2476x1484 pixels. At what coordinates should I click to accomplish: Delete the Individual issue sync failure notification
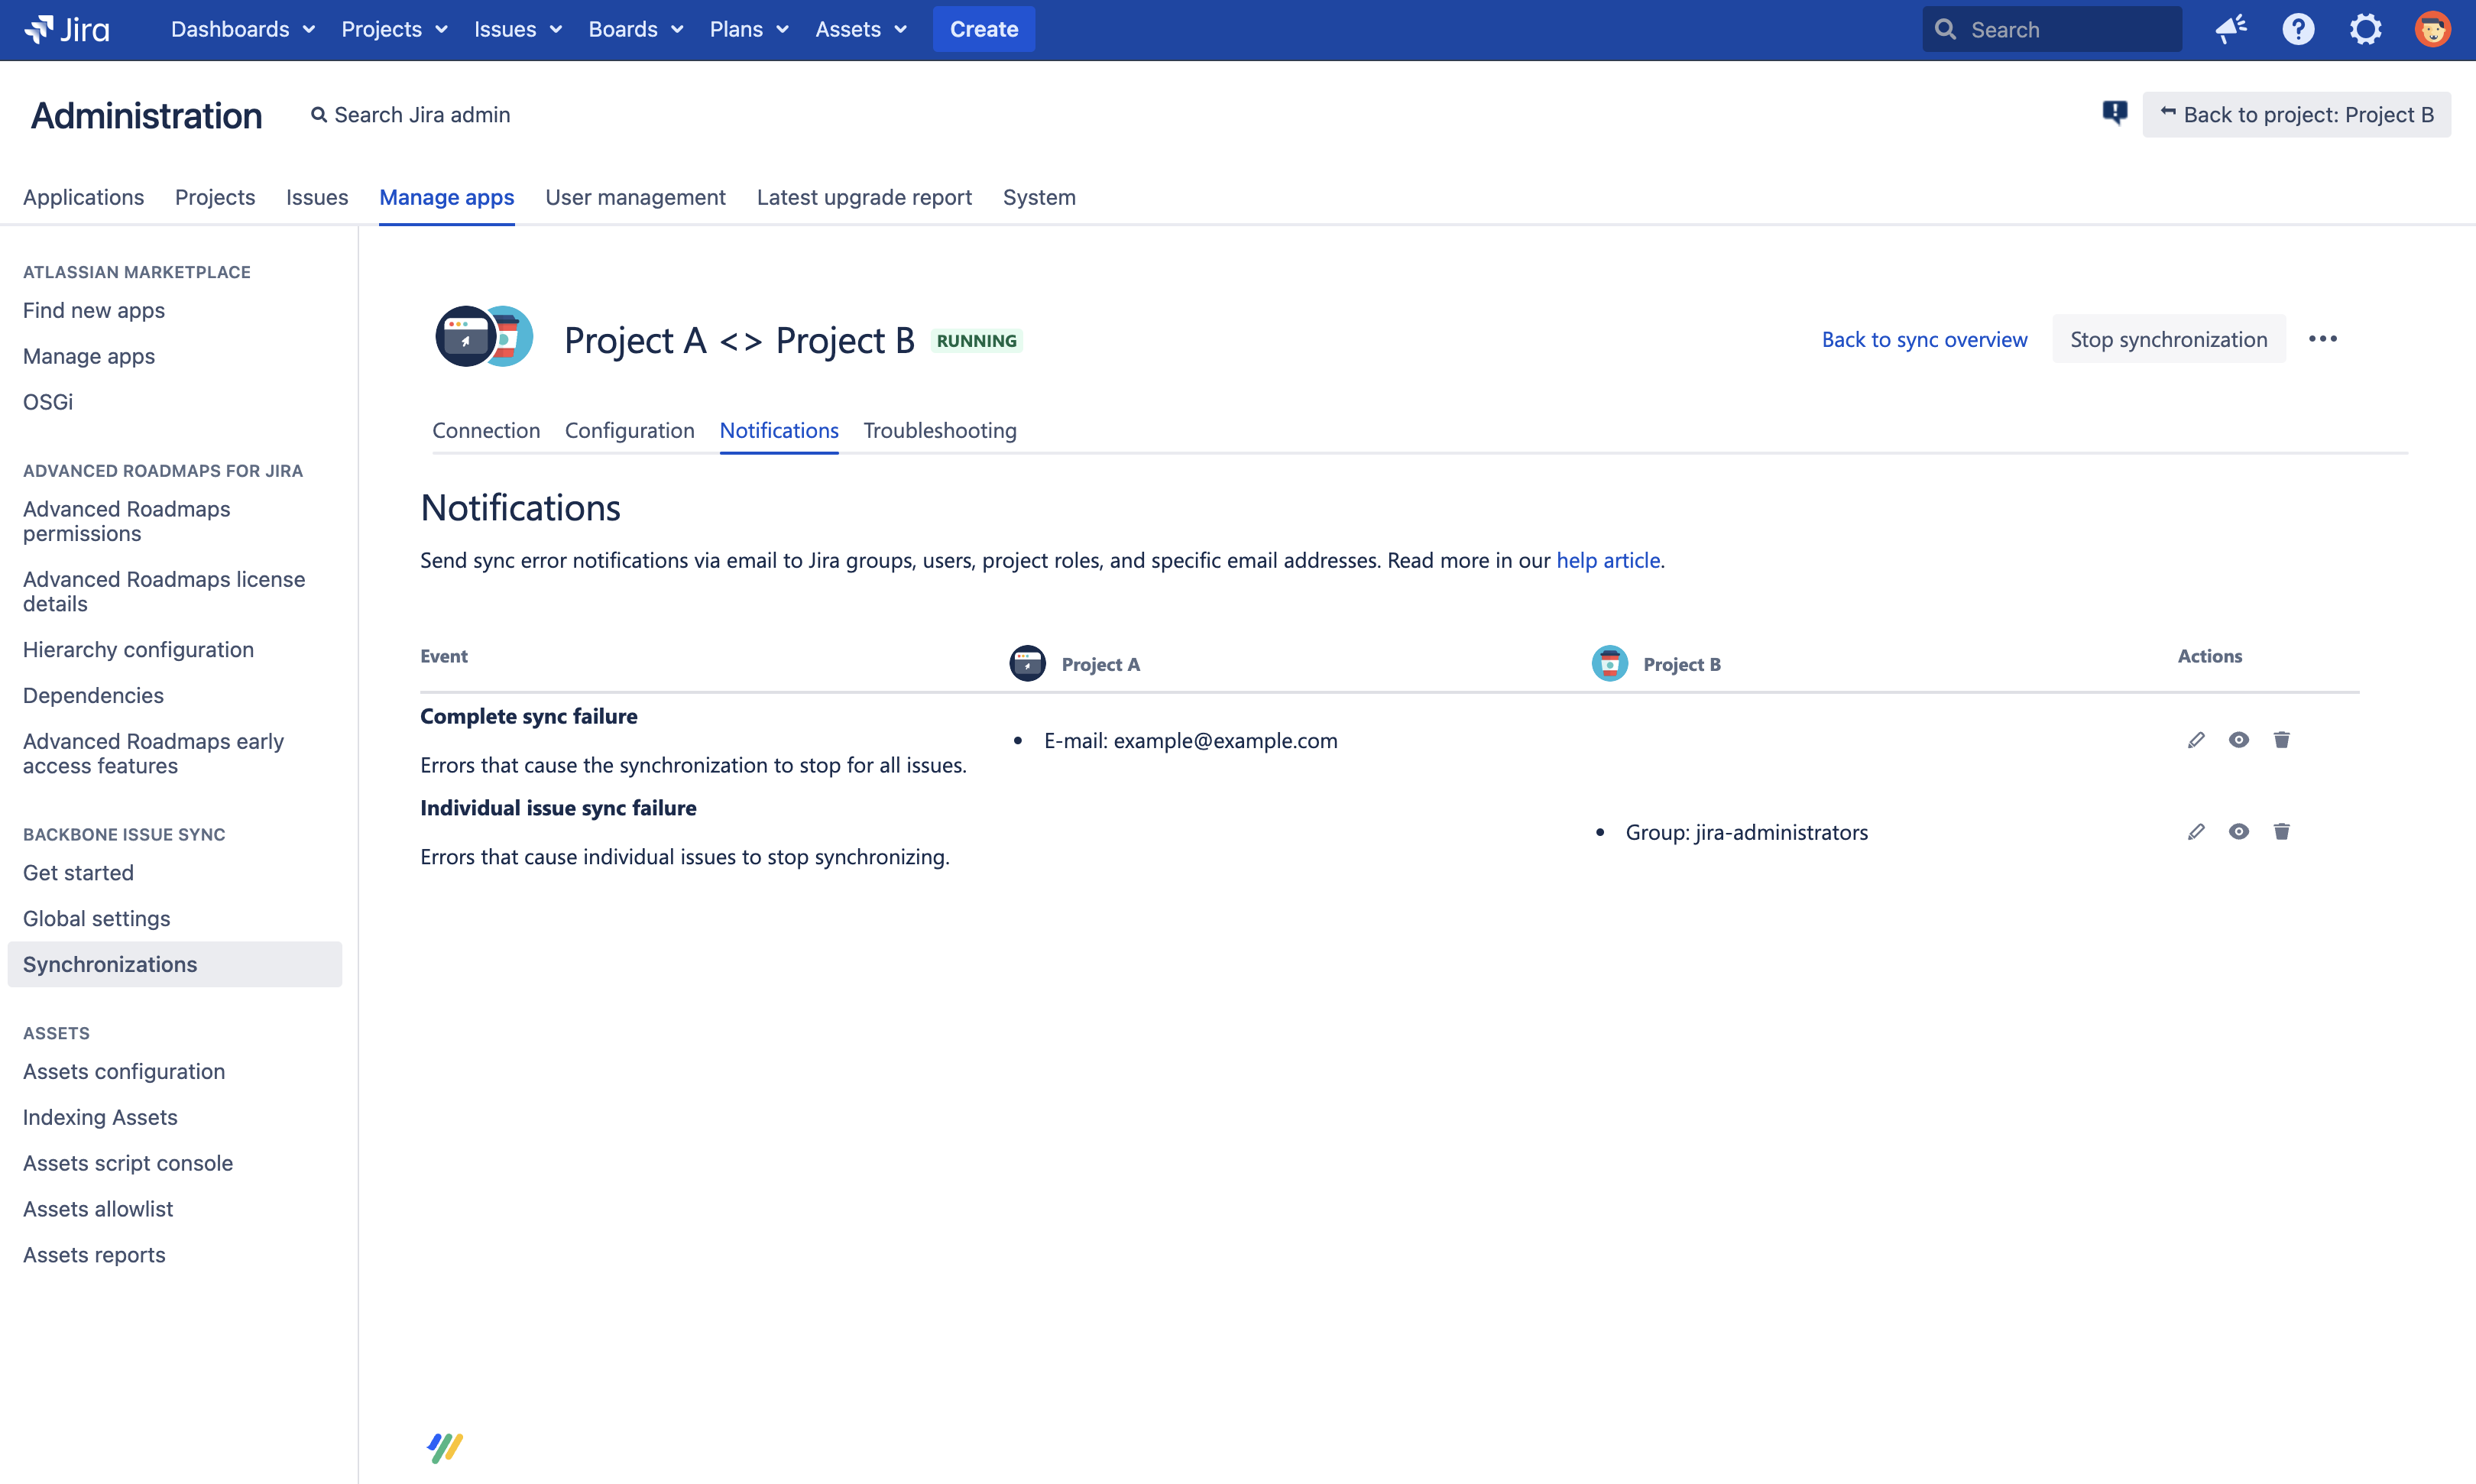coord(2281,832)
